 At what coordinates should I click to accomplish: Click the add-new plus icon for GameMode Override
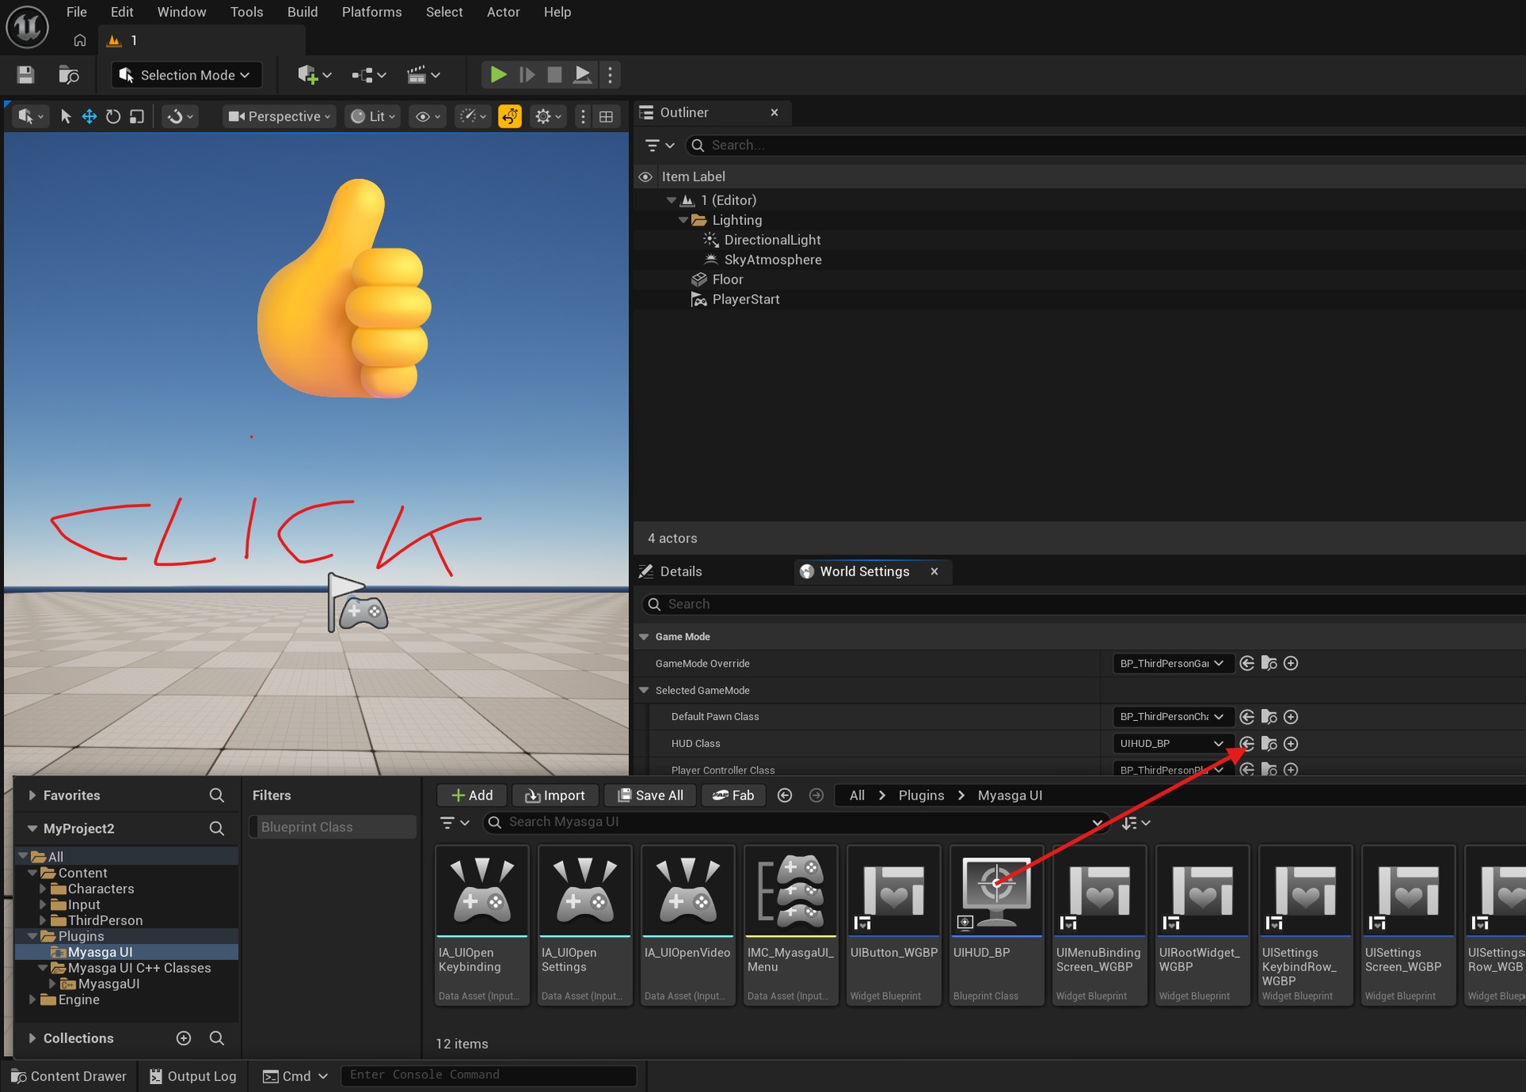[x=1291, y=664]
